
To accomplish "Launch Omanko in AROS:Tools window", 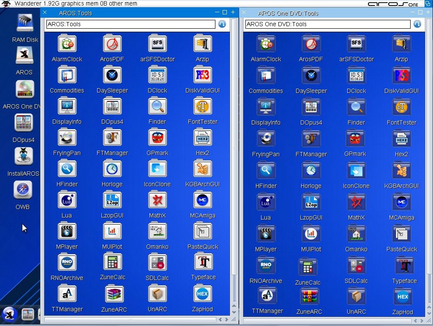I will [x=158, y=231].
